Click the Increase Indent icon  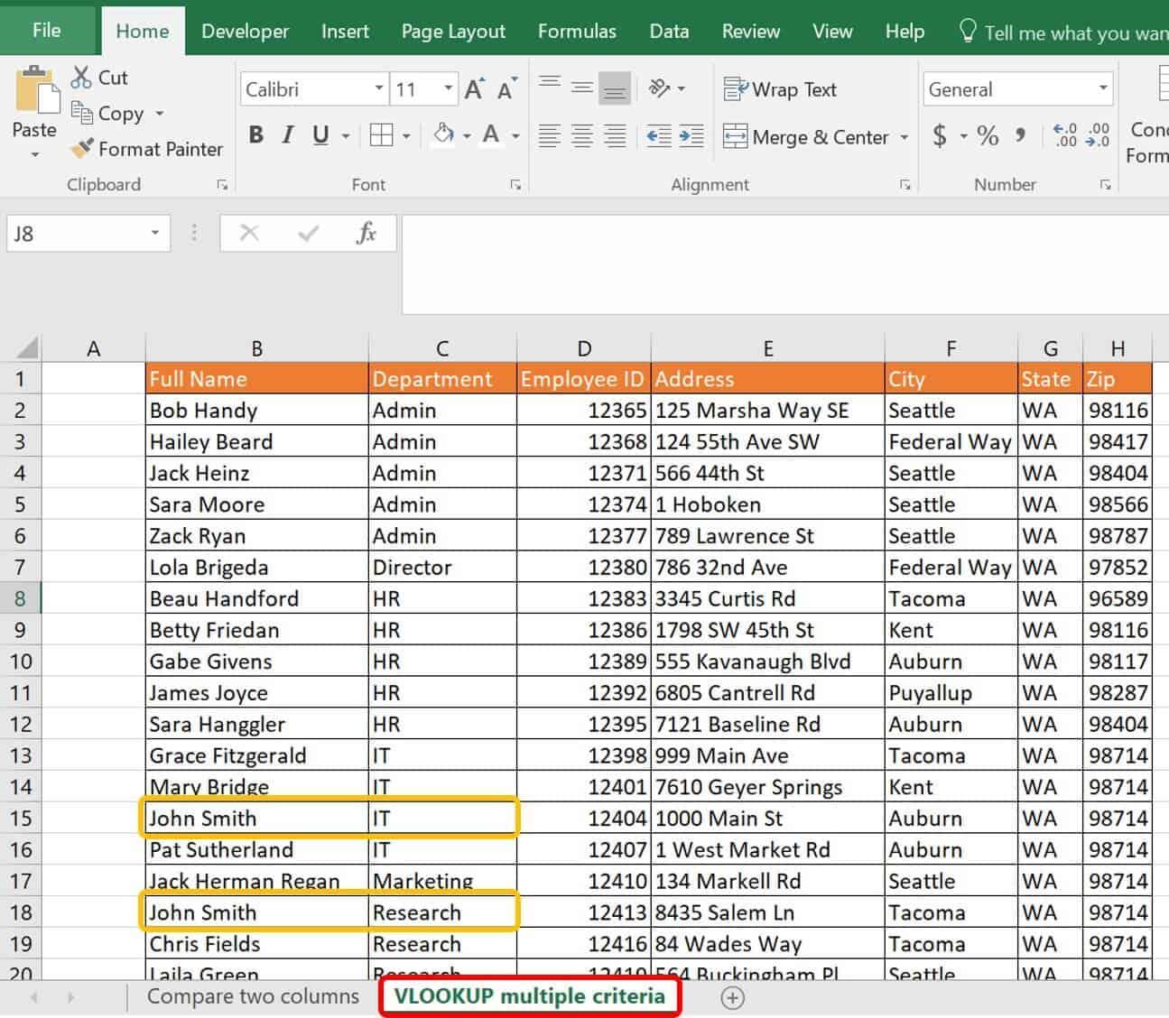pyautogui.click(x=691, y=137)
